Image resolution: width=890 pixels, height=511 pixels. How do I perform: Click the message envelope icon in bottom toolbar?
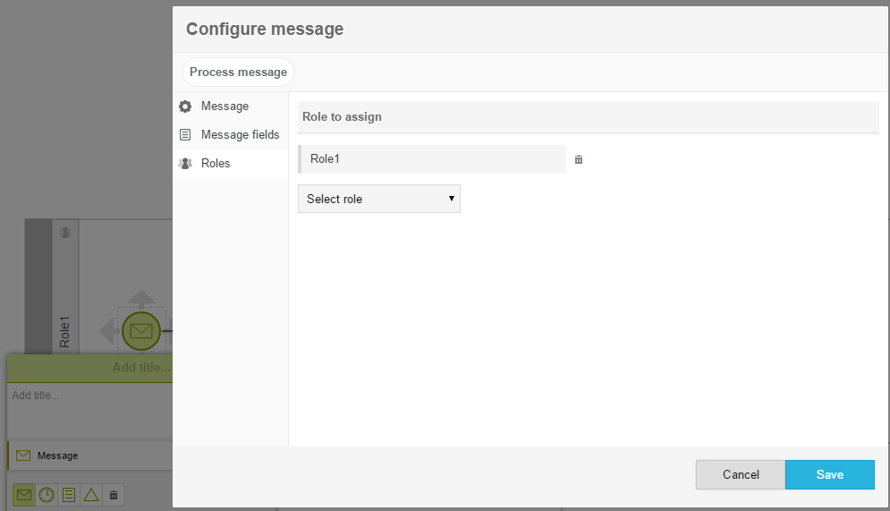[24, 495]
